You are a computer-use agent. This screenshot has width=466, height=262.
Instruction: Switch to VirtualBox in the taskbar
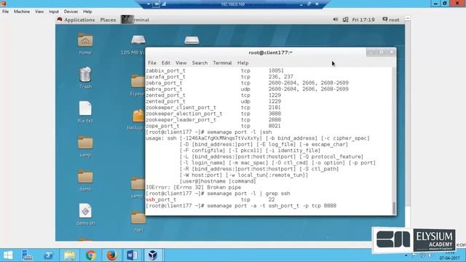click(x=153, y=255)
